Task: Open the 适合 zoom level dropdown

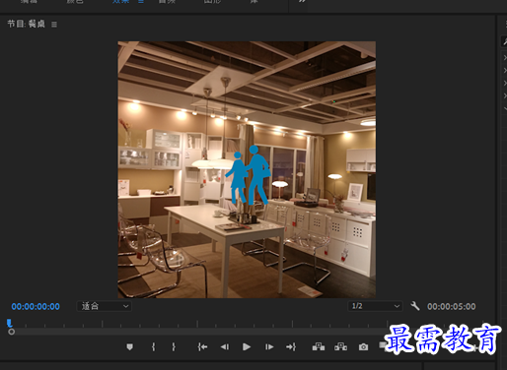Action: coord(105,306)
